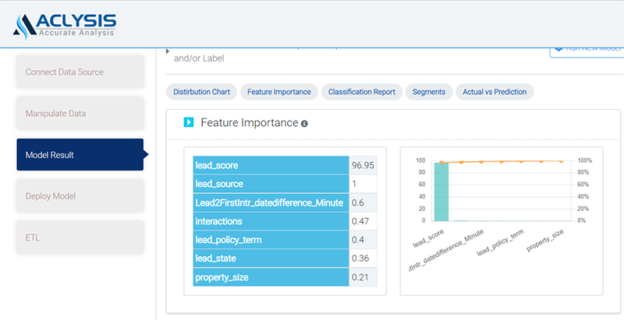
Task: Show the Actual vs Prediction tab
Action: 494,92
